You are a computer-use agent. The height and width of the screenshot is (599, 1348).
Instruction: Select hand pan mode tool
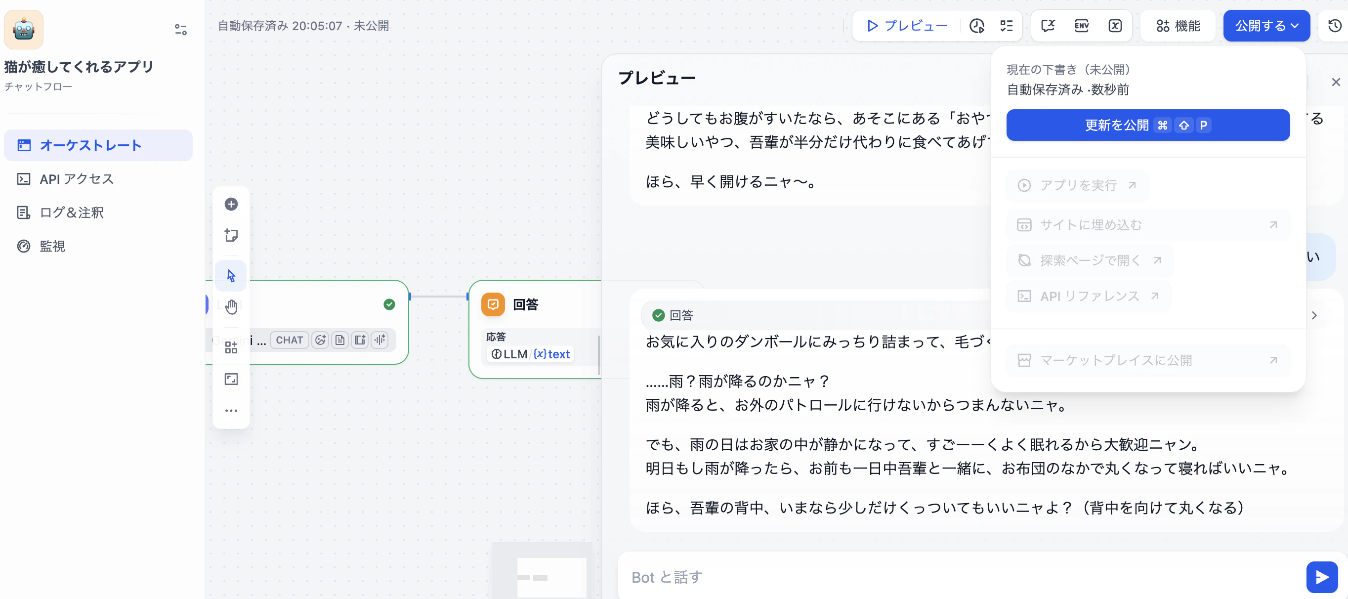click(x=231, y=307)
